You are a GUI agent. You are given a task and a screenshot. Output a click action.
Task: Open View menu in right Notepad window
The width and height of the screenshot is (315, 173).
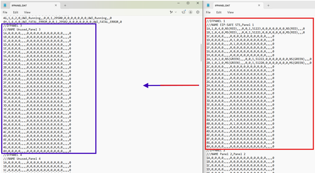[x=230, y=12]
